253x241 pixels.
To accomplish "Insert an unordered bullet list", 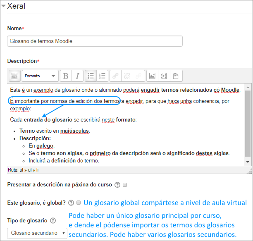I will 91,76.
